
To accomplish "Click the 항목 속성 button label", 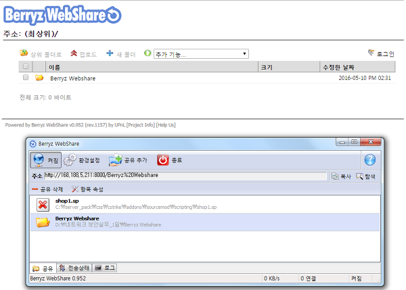I will point(91,190).
